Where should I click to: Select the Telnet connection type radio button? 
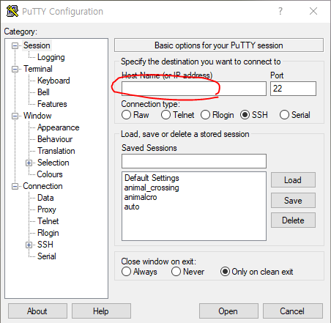point(165,115)
